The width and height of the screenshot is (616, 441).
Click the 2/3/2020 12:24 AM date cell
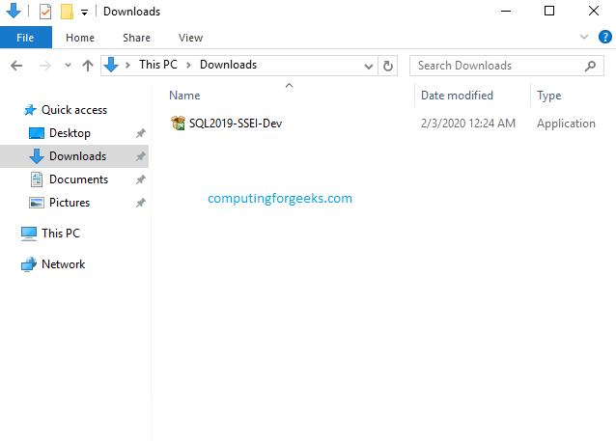[468, 124]
